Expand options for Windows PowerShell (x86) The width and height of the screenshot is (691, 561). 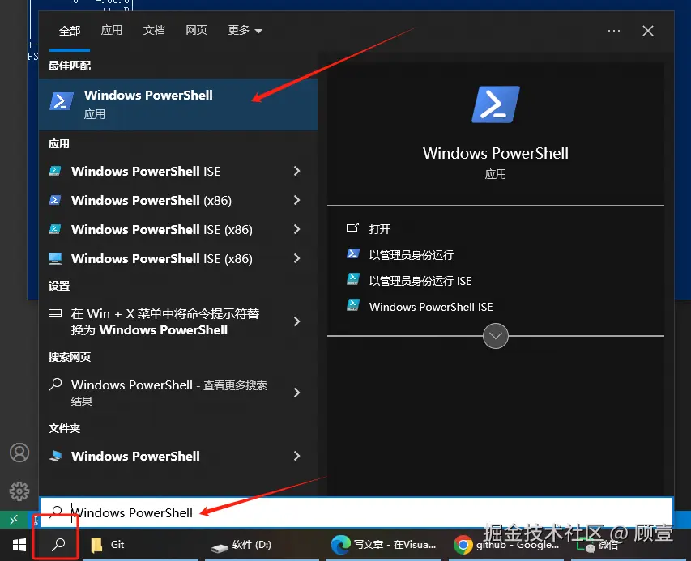[x=296, y=200]
